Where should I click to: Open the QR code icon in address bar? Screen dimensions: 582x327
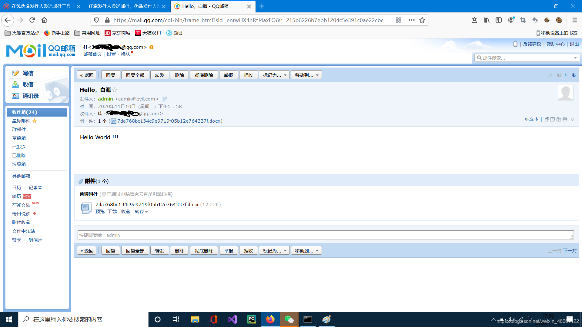point(399,20)
